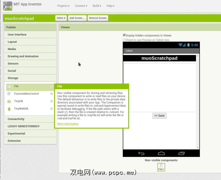Open help icon next to FusiontablesControl

pyautogui.click(x=51, y=94)
